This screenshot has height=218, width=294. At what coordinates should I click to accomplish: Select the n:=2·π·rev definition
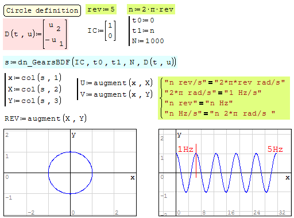click(x=151, y=9)
